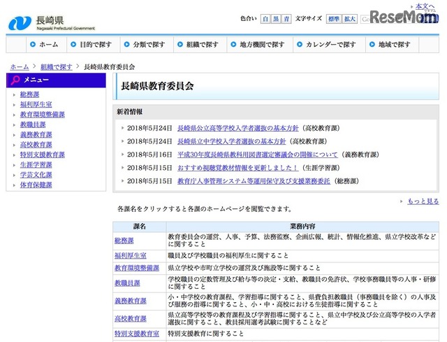
Task: Enlarge text with the 拡大 button
Action: (x=351, y=19)
